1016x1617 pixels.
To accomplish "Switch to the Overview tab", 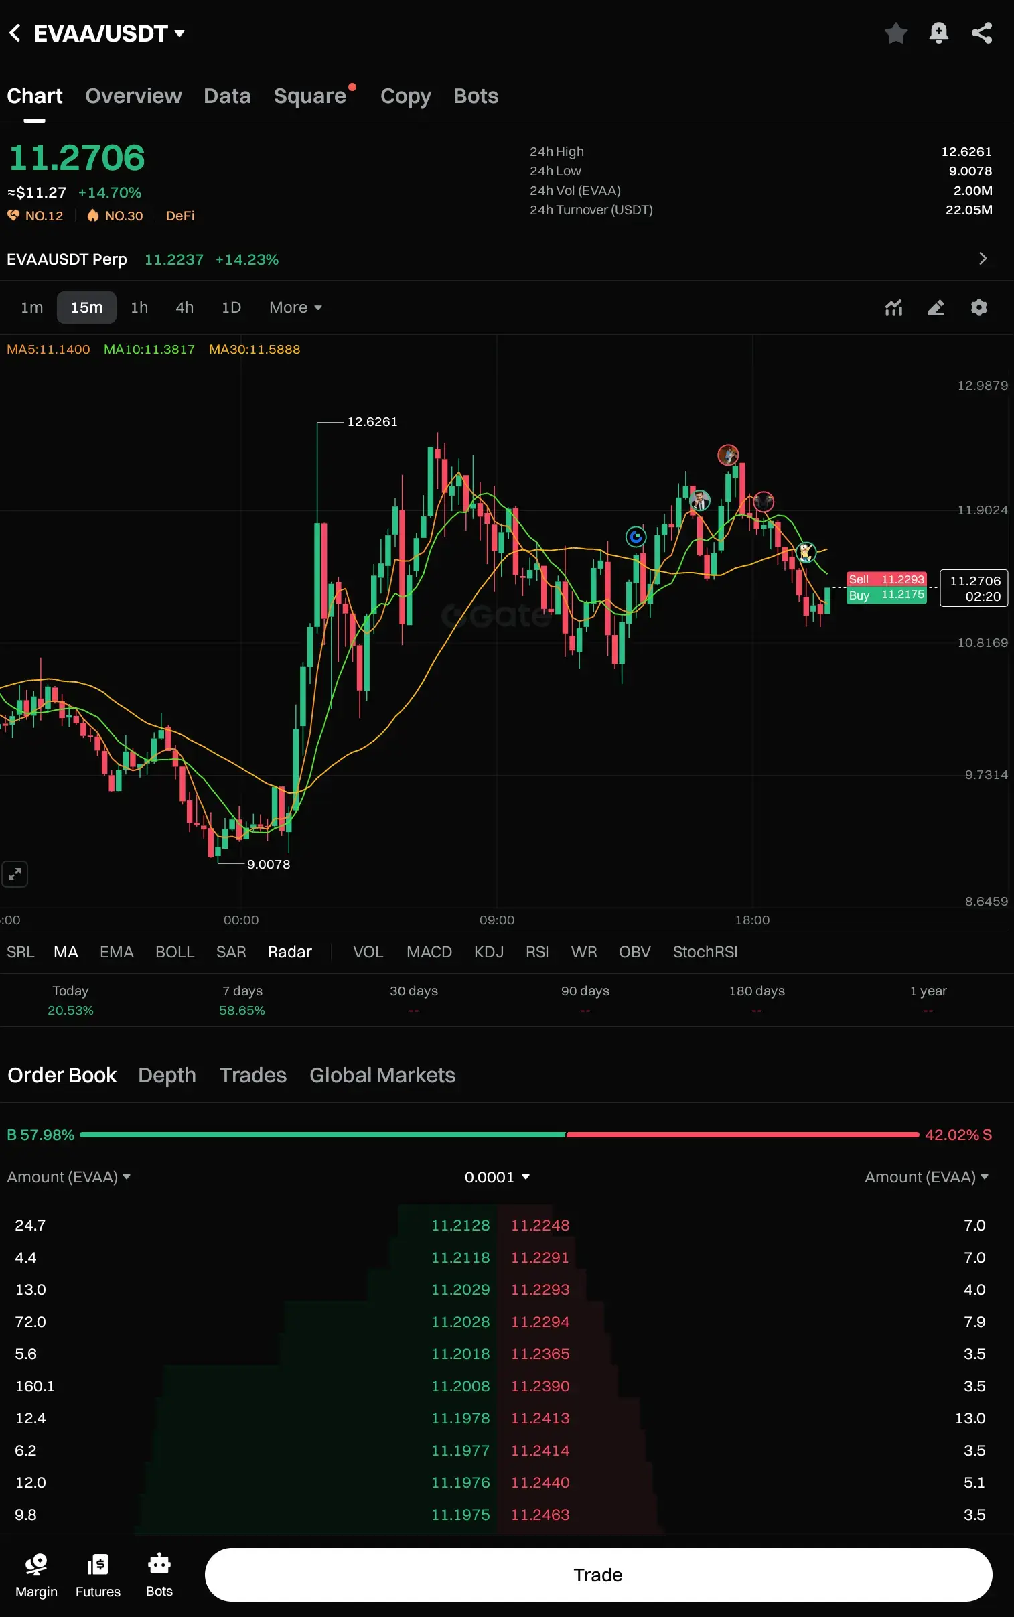I will [134, 96].
